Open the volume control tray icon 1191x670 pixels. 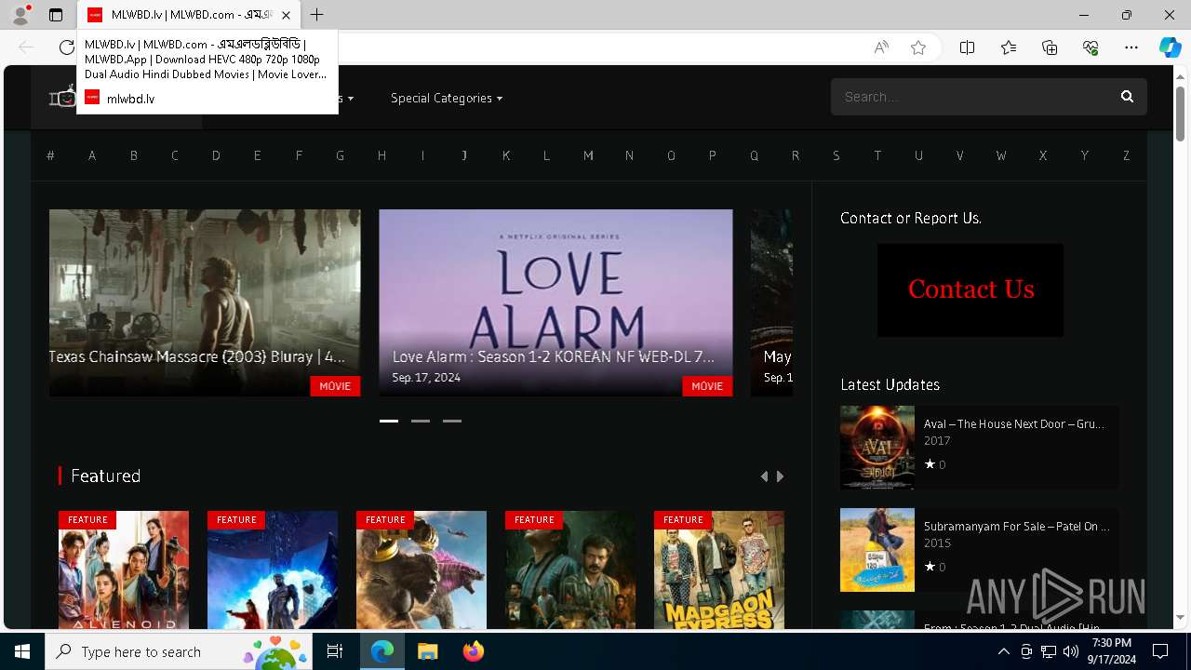pyautogui.click(x=1070, y=651)
